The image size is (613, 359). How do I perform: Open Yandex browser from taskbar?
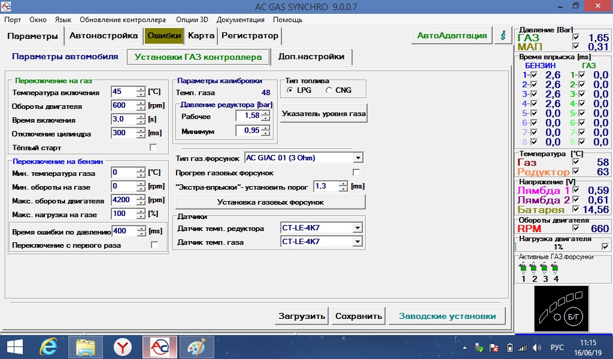pyautogui.click(x=123, y=347)
